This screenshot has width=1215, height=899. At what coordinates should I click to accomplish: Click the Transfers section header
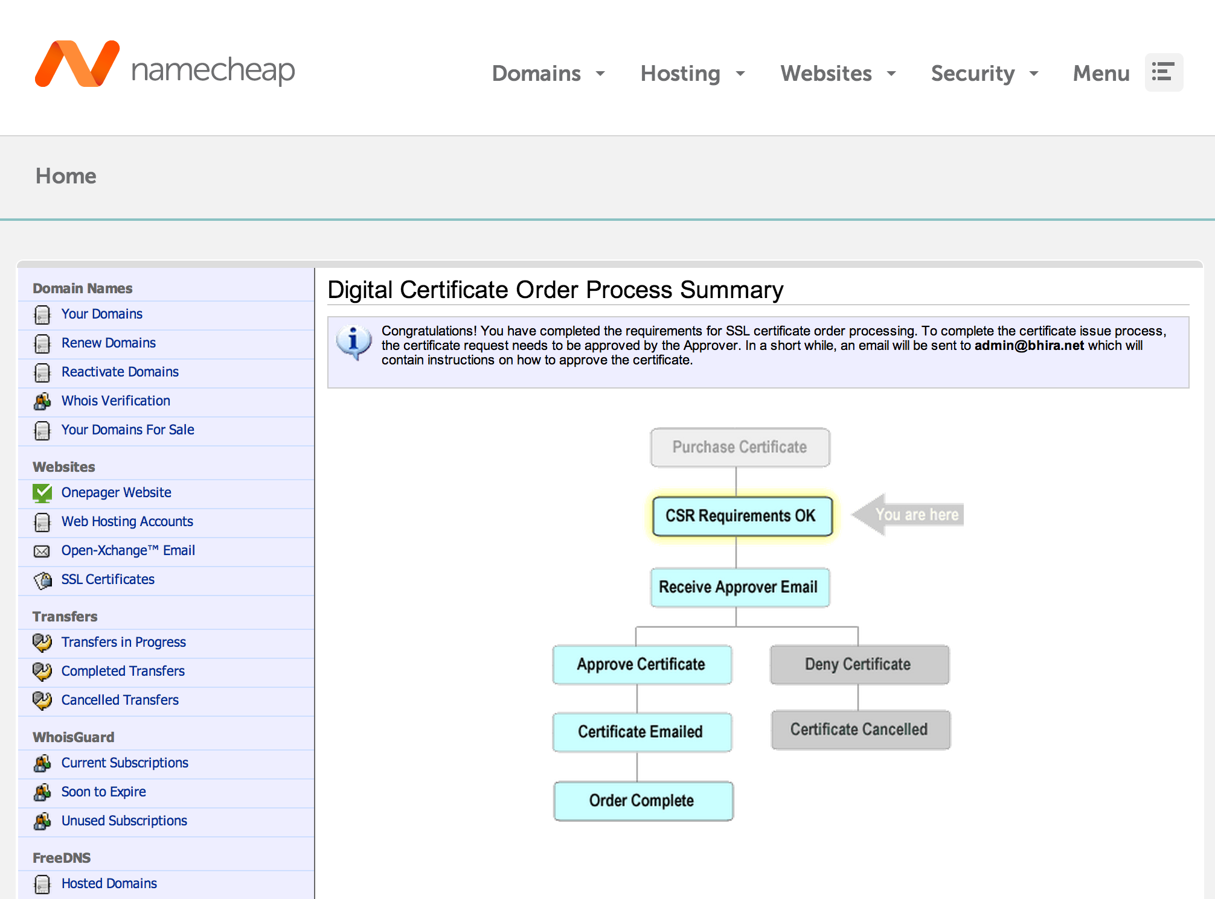(65, 616)
